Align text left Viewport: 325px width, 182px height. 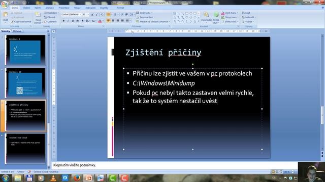[x=108, y=21]
